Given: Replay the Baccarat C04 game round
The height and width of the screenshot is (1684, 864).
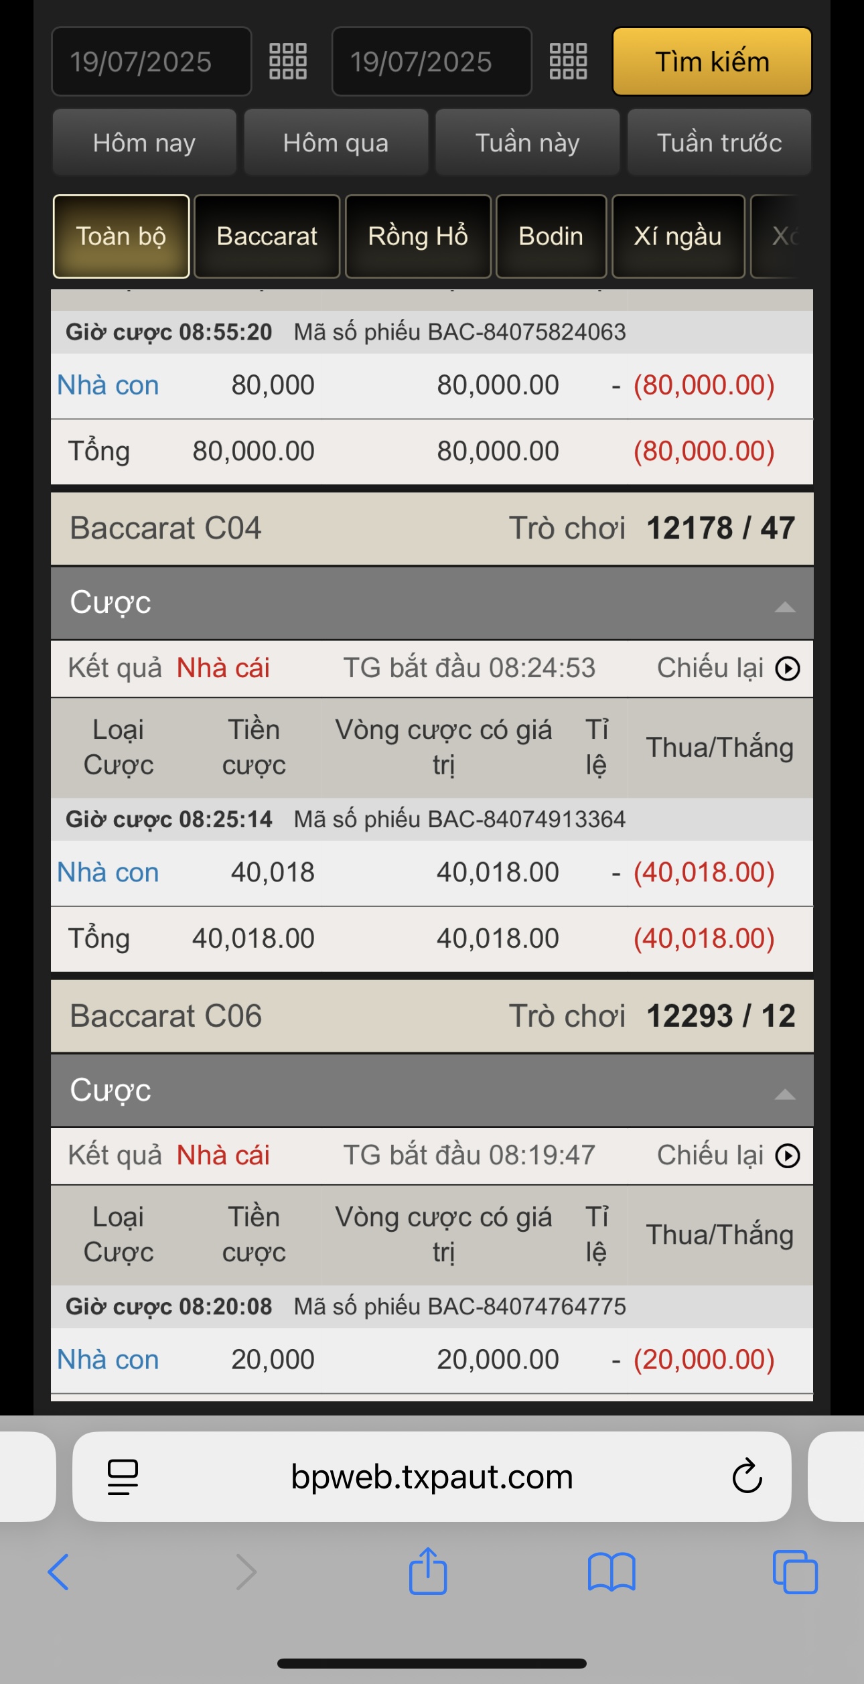Looking at the screenshot, I should click(787, 669).
